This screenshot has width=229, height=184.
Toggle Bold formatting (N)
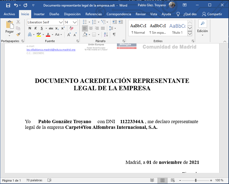(30, 28)
